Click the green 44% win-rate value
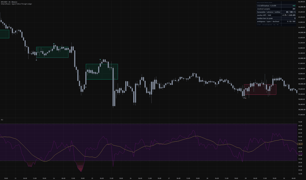The image size is (306, 180). point(294,6)
